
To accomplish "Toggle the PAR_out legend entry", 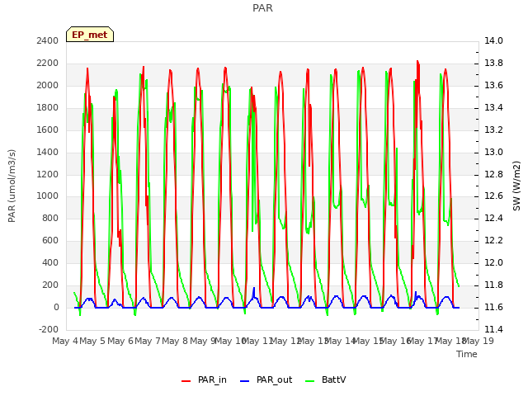I will click(x=266, y=379).
